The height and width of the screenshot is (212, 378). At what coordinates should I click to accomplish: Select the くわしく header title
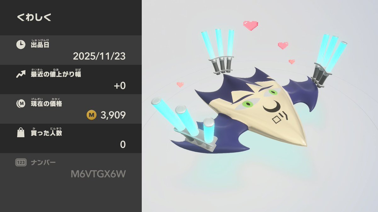[34, 17]
